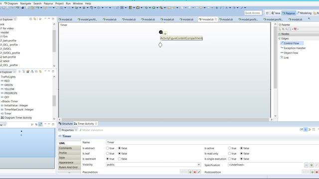Open the Window menu

[78, 3]
